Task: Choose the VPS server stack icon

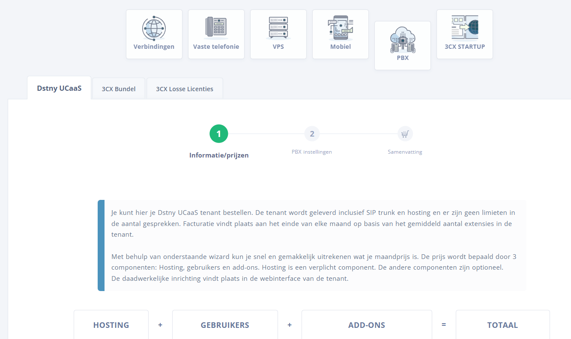Action: point(278,28)
